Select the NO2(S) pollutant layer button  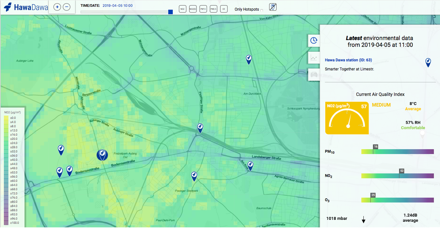click(x=193, y=9)
